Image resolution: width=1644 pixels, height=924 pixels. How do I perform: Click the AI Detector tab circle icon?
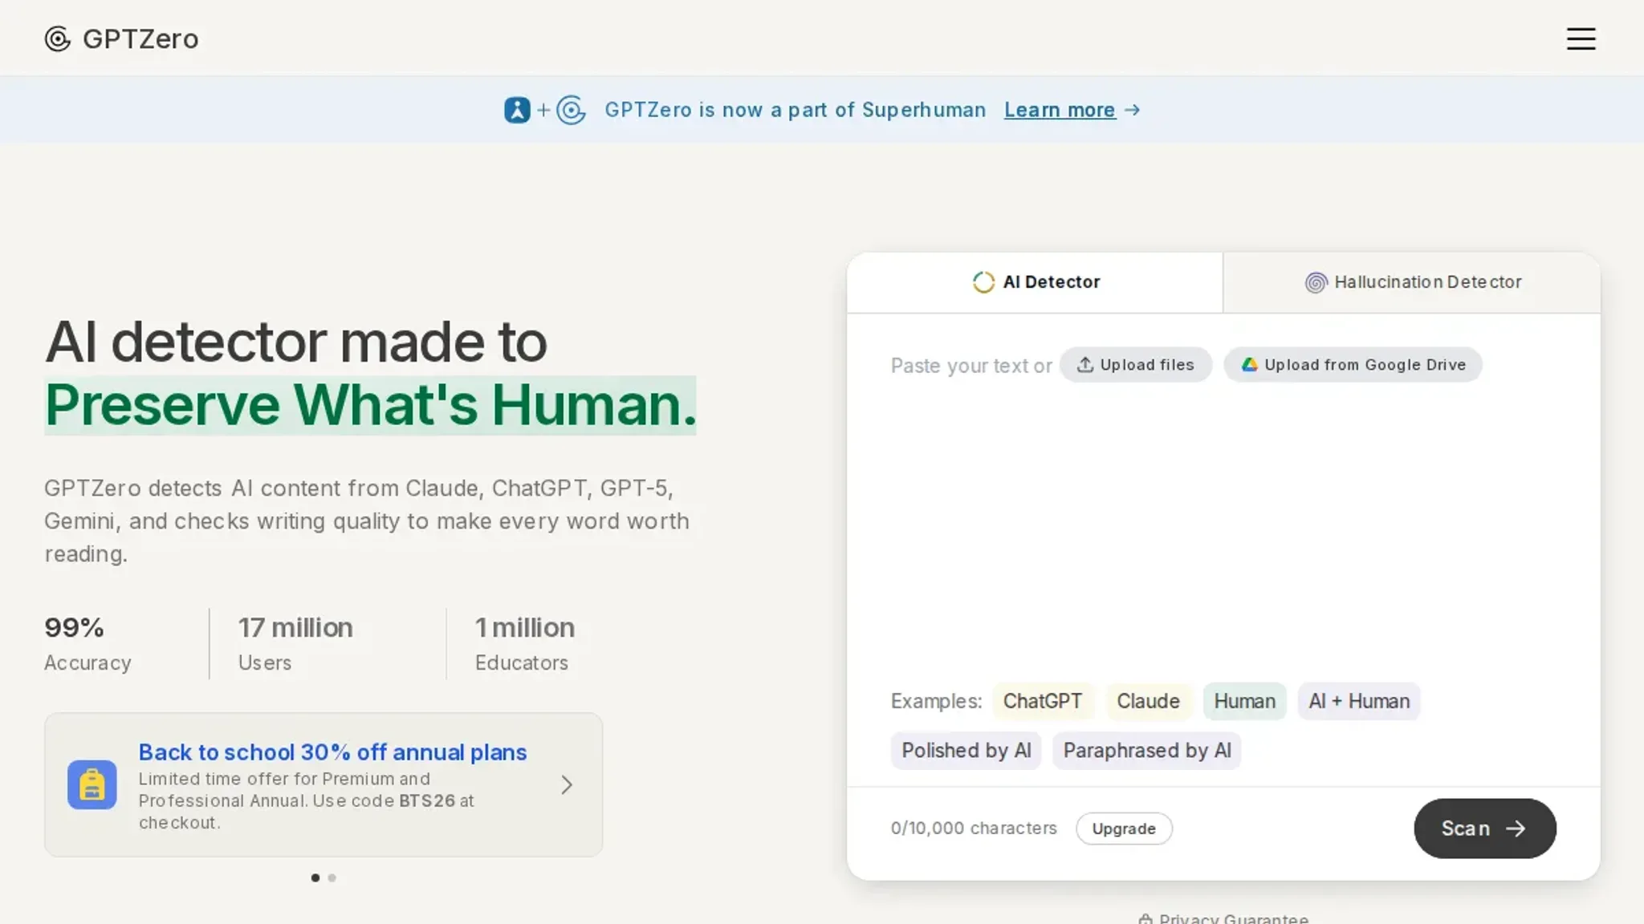click(x=983, y=282)
